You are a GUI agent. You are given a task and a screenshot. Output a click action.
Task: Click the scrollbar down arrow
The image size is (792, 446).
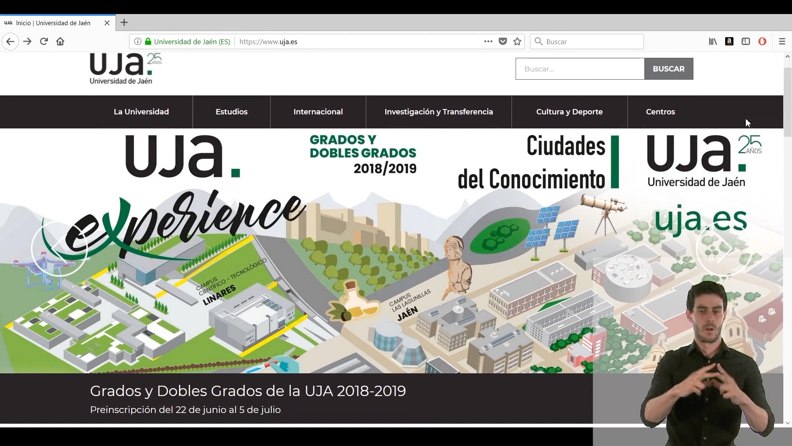787,423
